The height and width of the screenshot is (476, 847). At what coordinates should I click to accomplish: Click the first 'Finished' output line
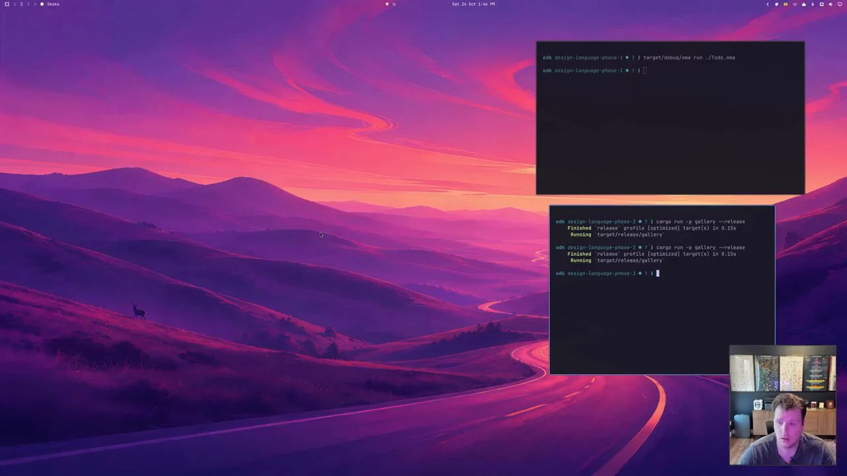click(651, 228)
